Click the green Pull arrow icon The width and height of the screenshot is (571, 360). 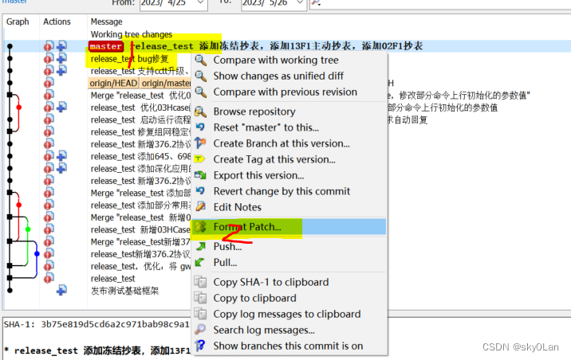tap(200, 262)
